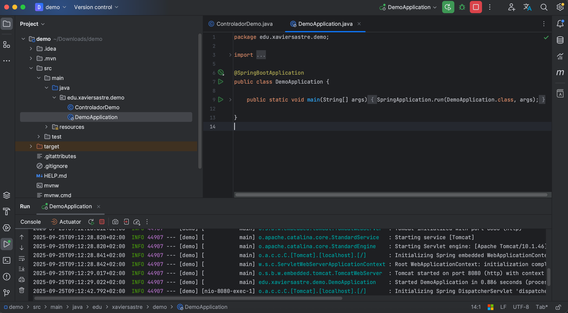Open the Maven tool window

[560, 73]
